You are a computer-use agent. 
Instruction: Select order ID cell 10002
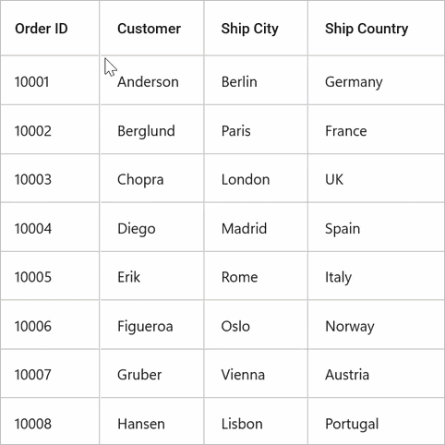tap(50, 129)
